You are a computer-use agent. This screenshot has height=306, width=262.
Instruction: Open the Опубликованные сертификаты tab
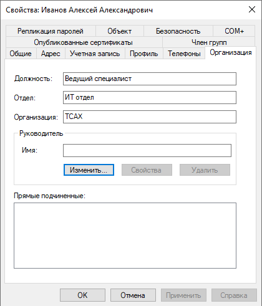pyautogui.click(x=84, y=42)
